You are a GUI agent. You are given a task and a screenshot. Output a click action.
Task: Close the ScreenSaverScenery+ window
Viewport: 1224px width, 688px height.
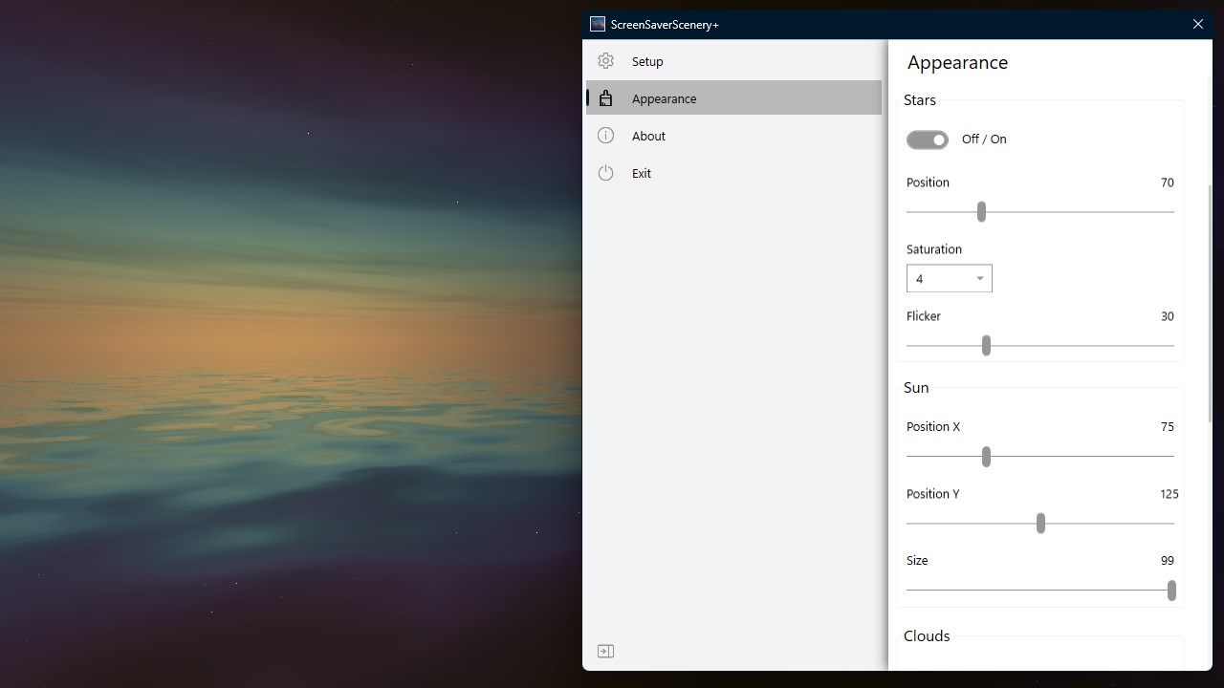coord(1197,24)
